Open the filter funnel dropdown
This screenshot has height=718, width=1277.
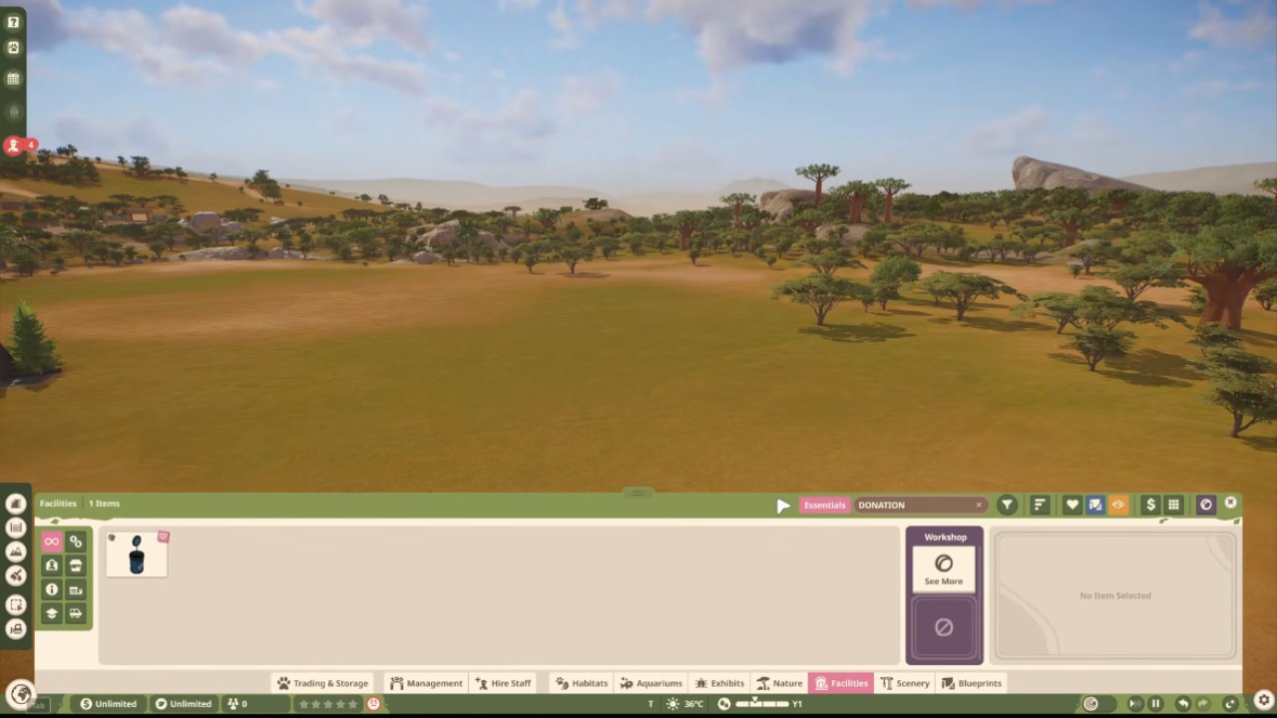click(1007, 505)
